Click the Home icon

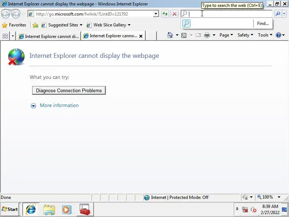170,35
